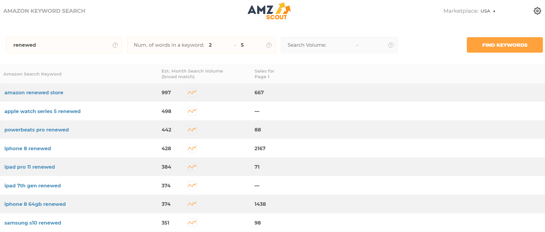Show help about number of words setting
The height and width of the screenshot is (232, 545).
(269, 45)
